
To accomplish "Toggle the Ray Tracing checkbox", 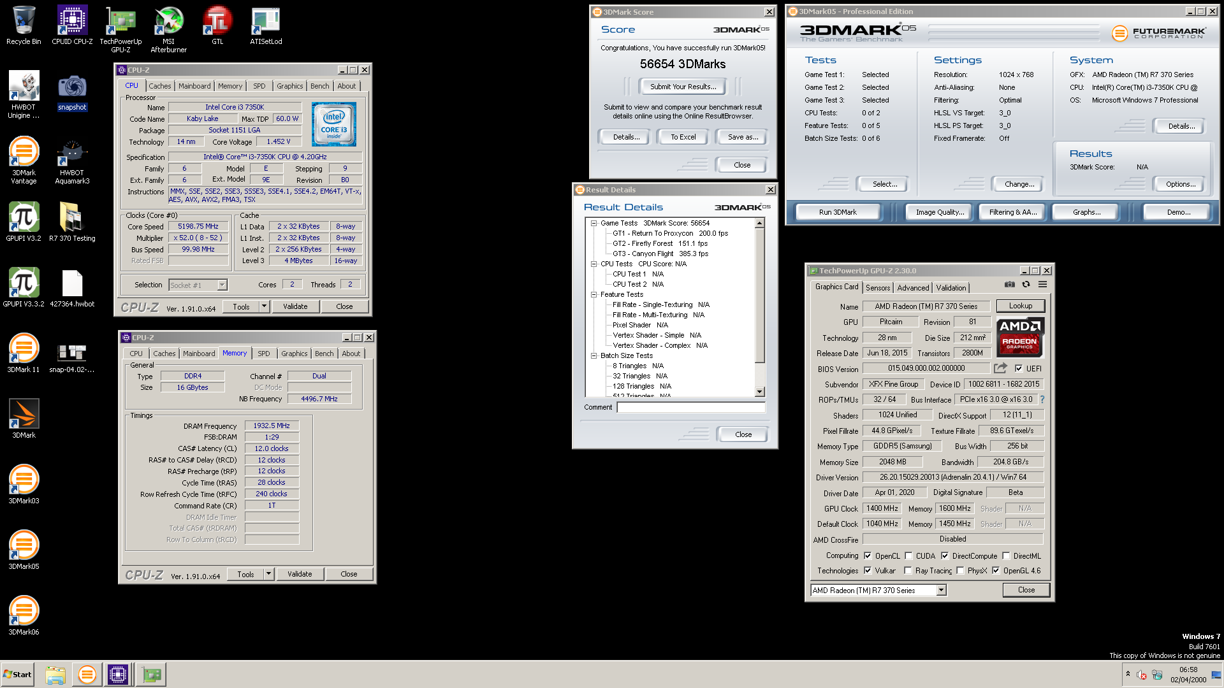I will point(908,571).
